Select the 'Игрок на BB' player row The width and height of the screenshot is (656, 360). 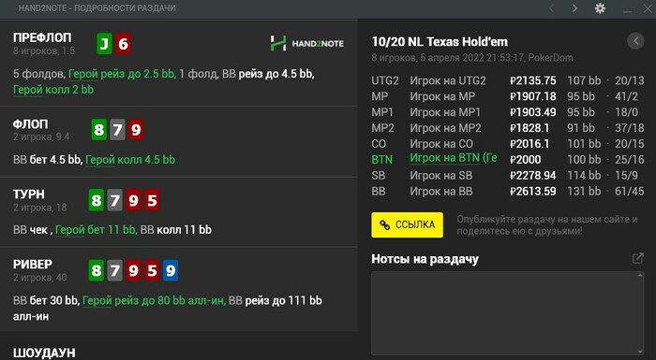point(508,192)
